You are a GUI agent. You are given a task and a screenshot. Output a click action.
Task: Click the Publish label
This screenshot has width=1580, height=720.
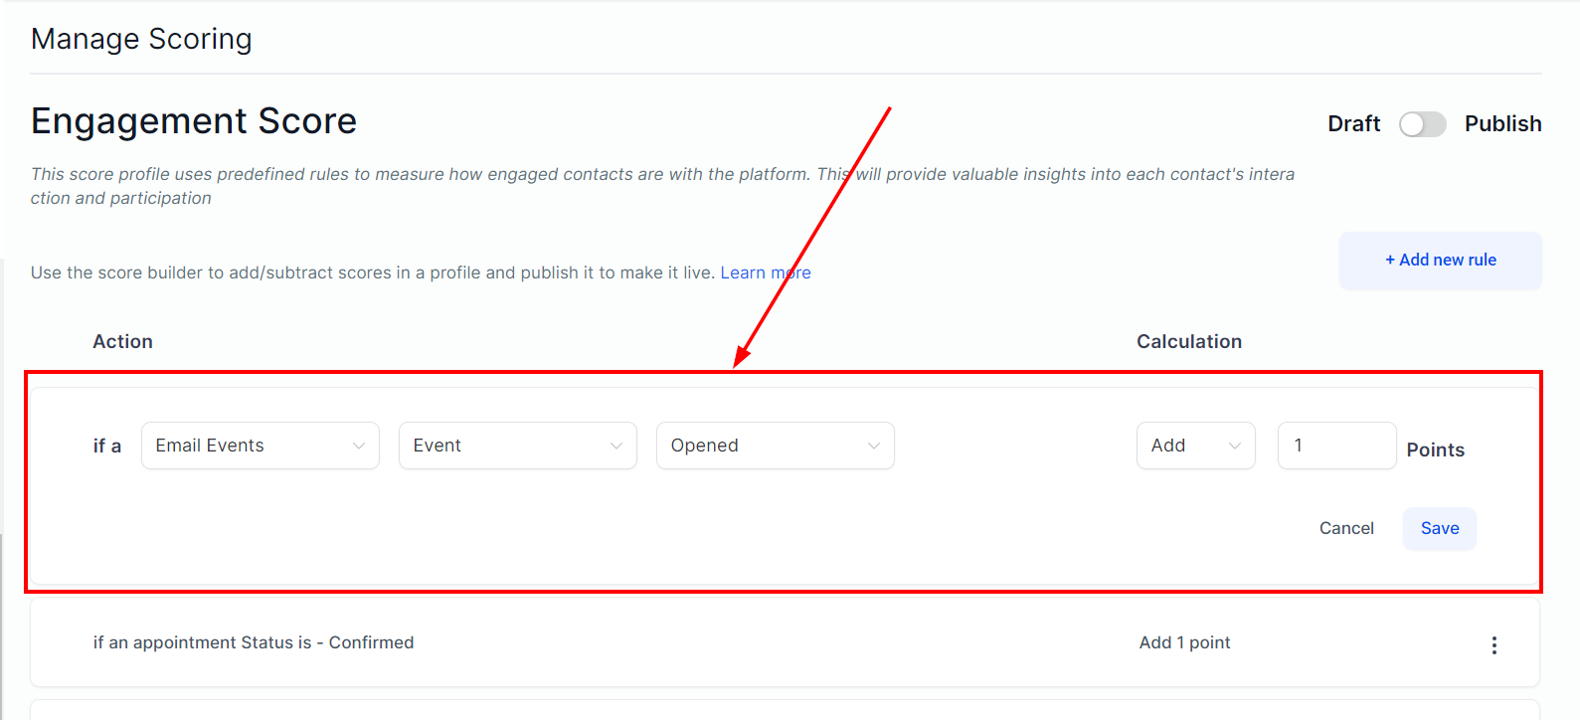(1502, 124)
